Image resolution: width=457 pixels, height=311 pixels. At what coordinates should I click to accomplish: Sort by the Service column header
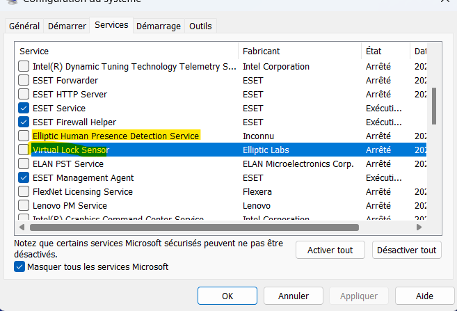click(127, 51)
